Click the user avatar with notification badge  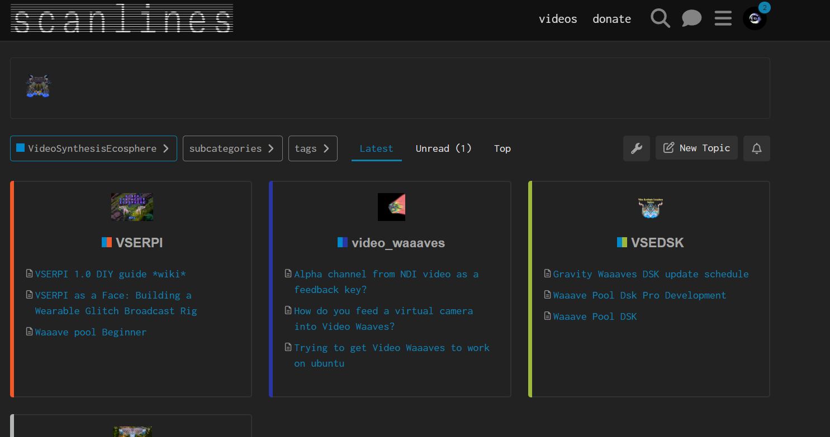[755, 18]
